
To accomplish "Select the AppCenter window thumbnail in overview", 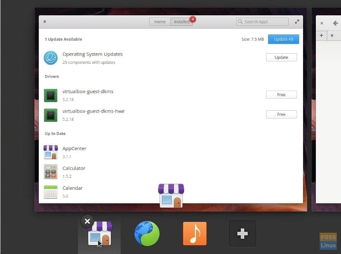I will 171,109.
